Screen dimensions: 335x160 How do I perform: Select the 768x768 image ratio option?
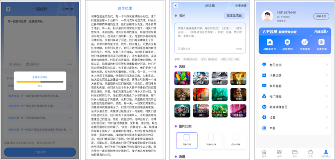(187, 140)
